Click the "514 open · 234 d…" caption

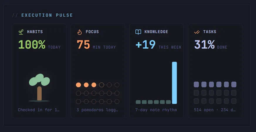pos(215,110)
